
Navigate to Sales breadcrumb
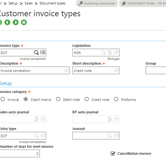coord(29,3)
